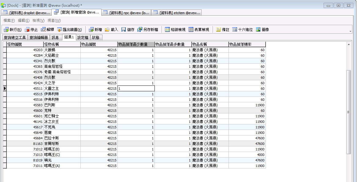Image resolution: width=357 pixels, height=182 pixels.
Task: Switch to 格線檢視 grid view
Action: coord(175,30)
